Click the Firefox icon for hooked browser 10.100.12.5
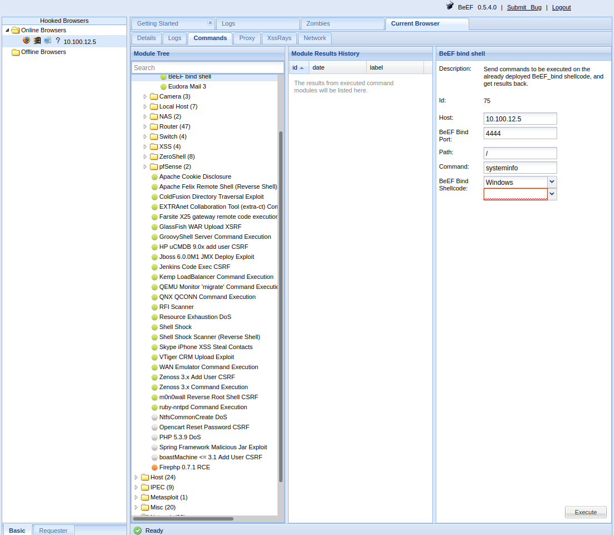 tap(26, 40)
